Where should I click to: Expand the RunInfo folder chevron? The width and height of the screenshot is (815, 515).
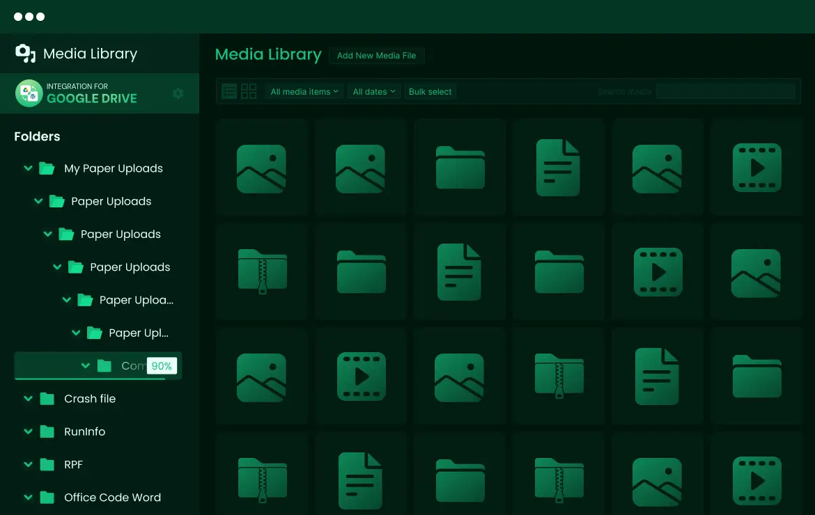[29, 431]
